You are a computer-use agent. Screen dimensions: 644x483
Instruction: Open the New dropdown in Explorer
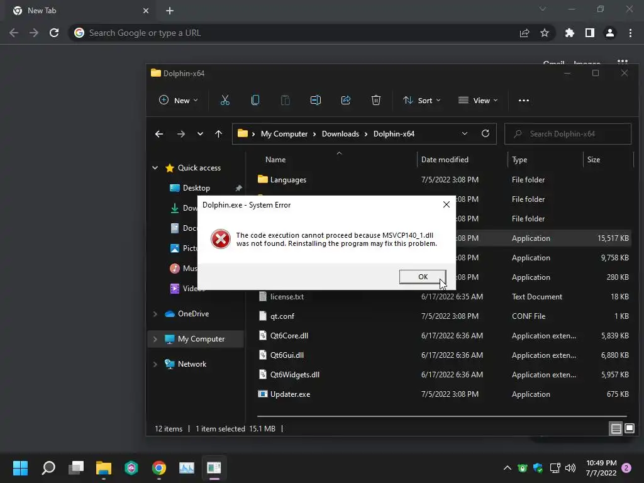click(x=178, y=100)
